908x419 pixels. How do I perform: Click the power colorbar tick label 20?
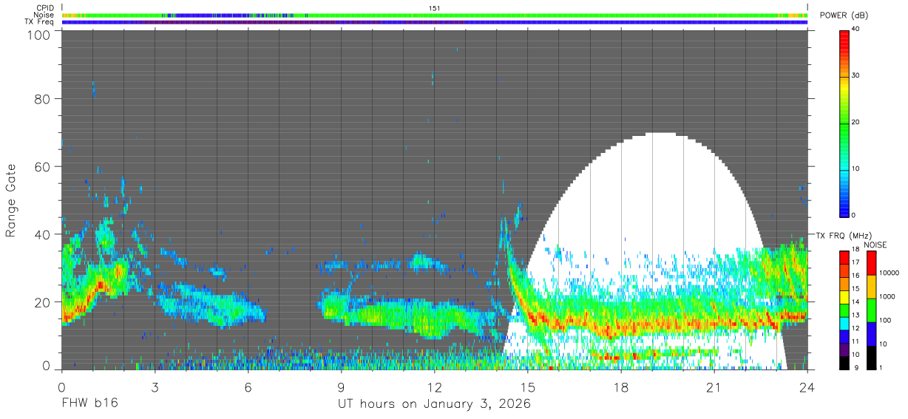click(x=857, y=122)
